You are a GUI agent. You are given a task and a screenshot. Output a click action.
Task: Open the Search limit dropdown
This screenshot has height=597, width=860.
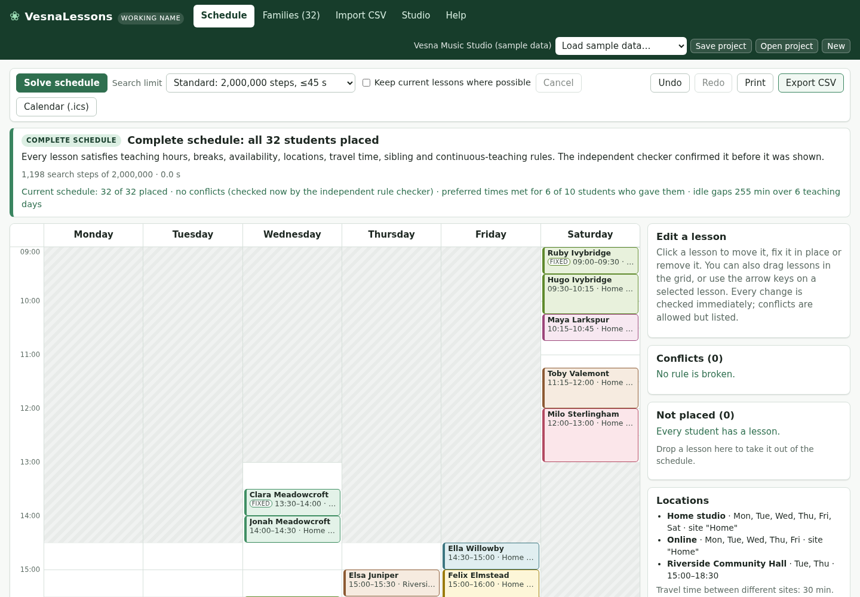(260, 83)
